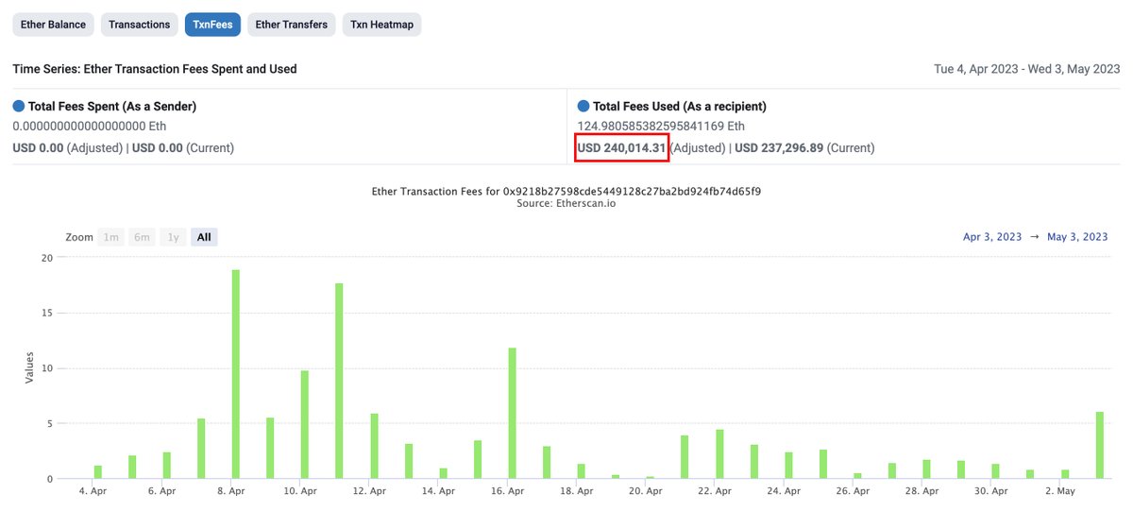1133x511 pixels.
Task: Click the 9 April fee bar
Action: click(x=270, y=448)
